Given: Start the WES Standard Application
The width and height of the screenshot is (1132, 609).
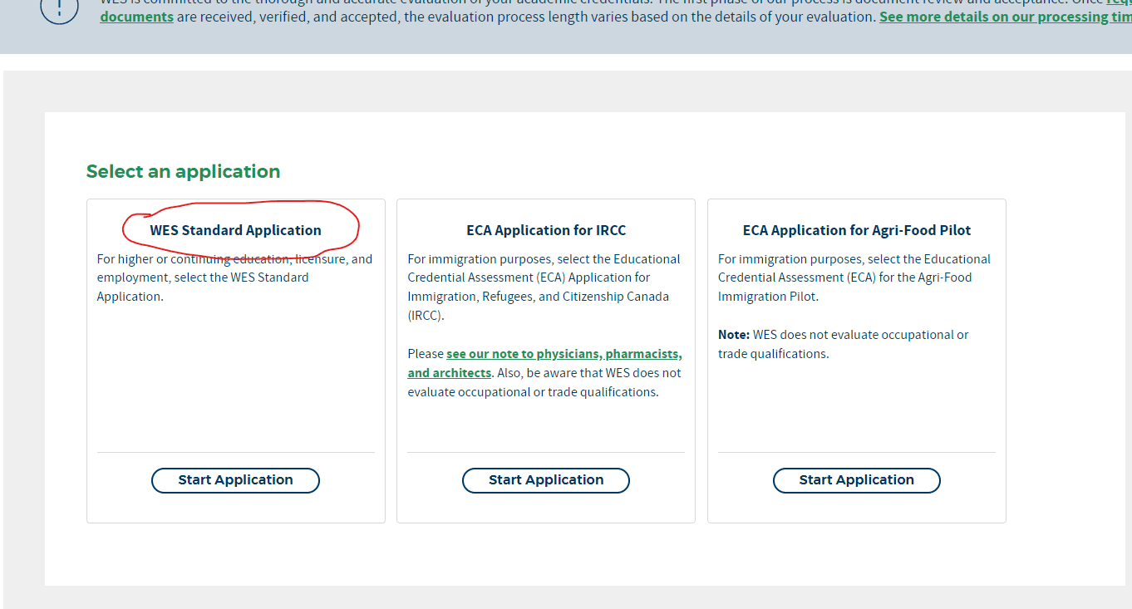Looking at the screenshot, I should click(235, 480).
